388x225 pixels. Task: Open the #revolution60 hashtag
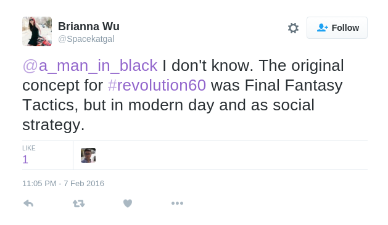click(x=157, y=85)
